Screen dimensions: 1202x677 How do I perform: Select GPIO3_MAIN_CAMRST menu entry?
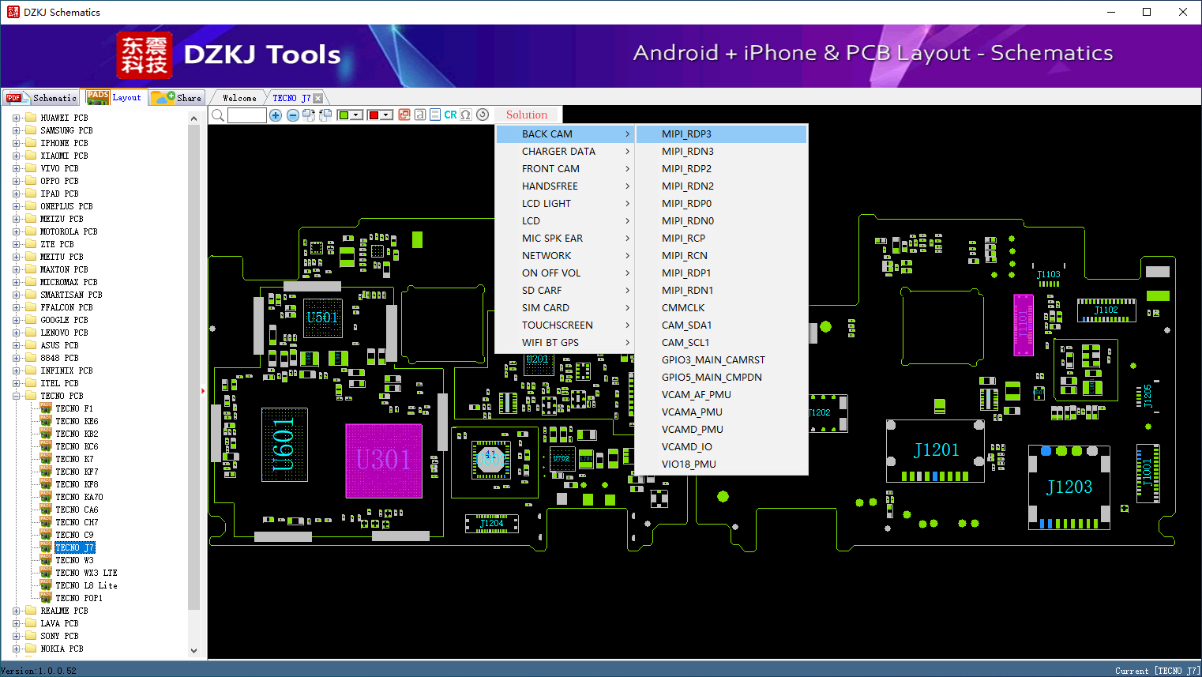[x=721, y=360]
